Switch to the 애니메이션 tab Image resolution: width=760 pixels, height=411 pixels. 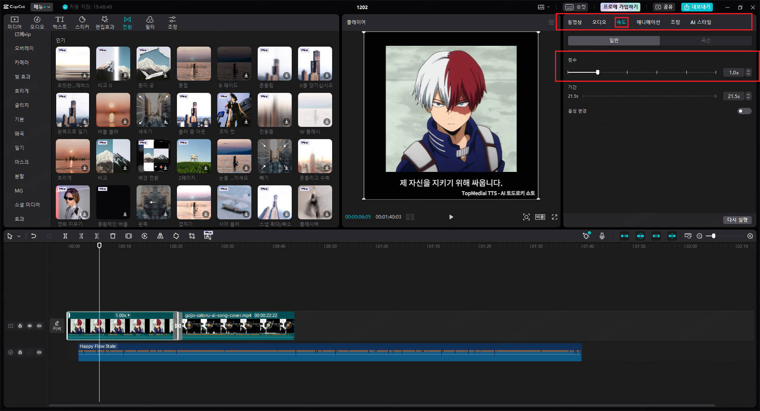(x=648, y=22)
